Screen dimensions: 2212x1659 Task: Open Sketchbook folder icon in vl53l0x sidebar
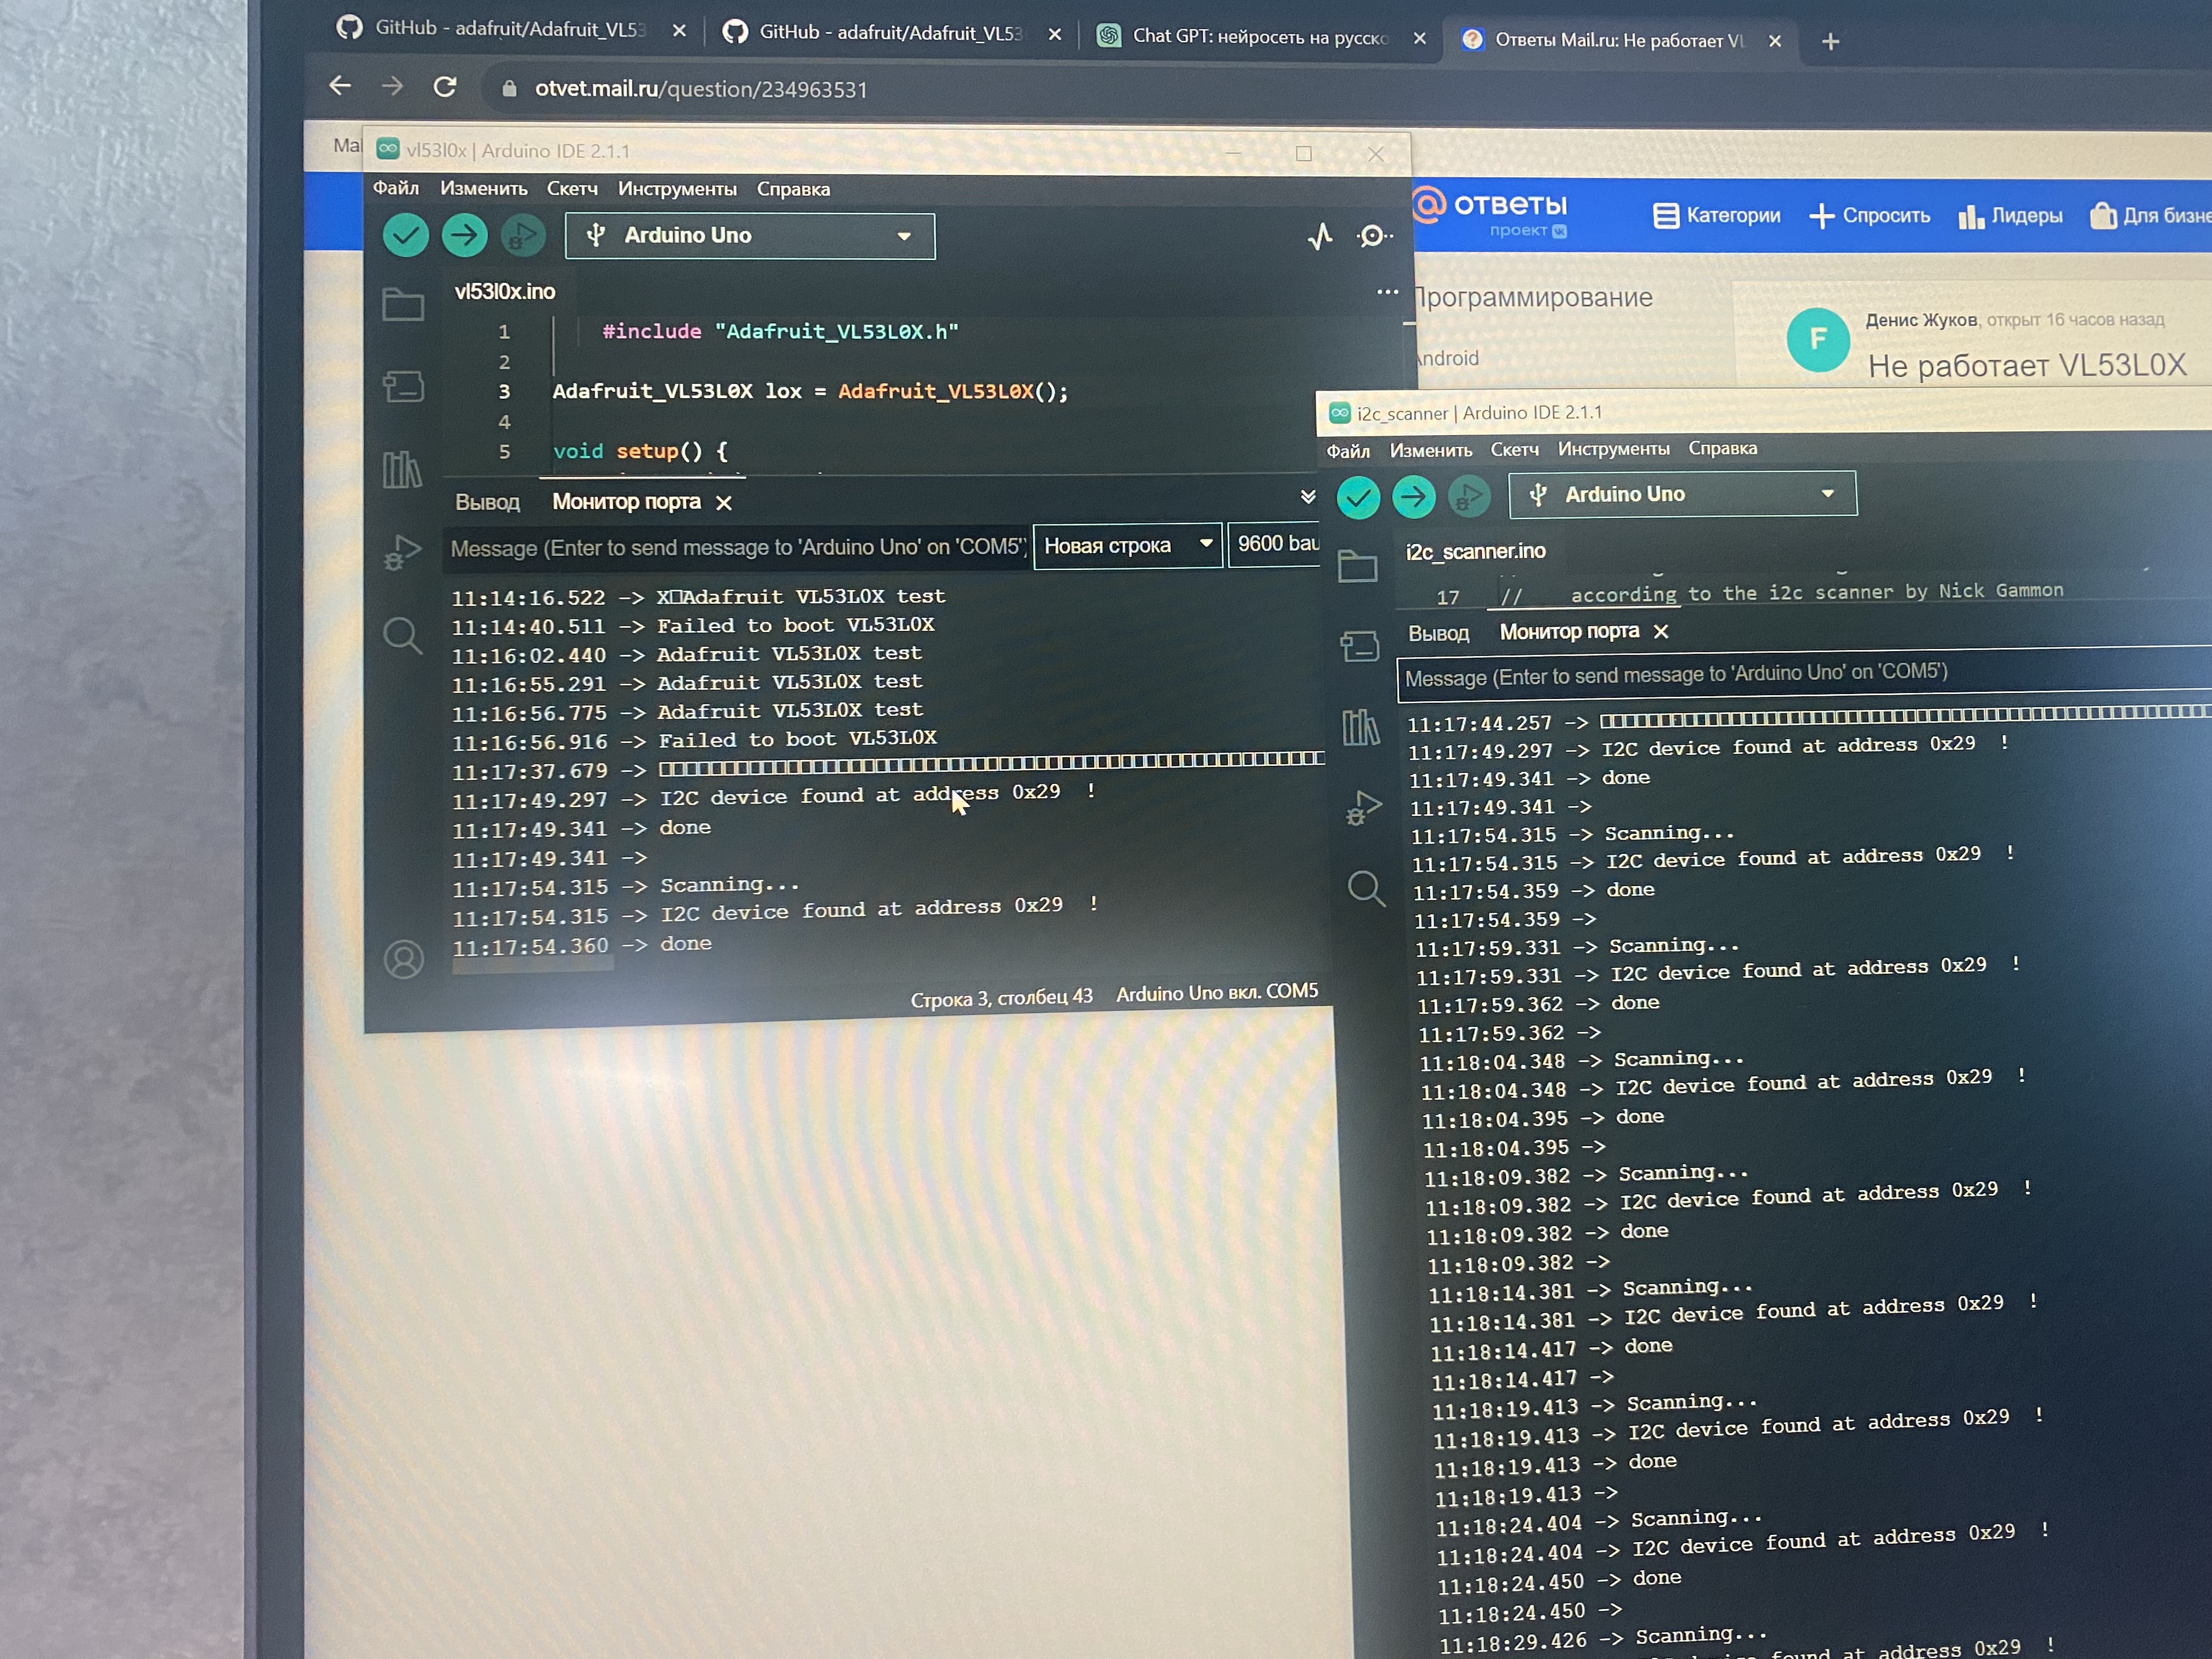403,304
